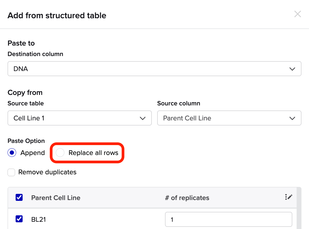The width and height of the screenshot is (309, 229).
Task: Uncheck the BL21 row checkbox
Action: coord(19,219)
